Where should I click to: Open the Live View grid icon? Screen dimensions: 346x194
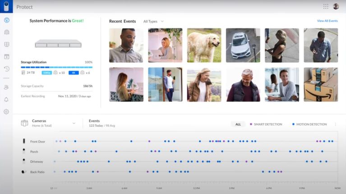tap(7, 44)
